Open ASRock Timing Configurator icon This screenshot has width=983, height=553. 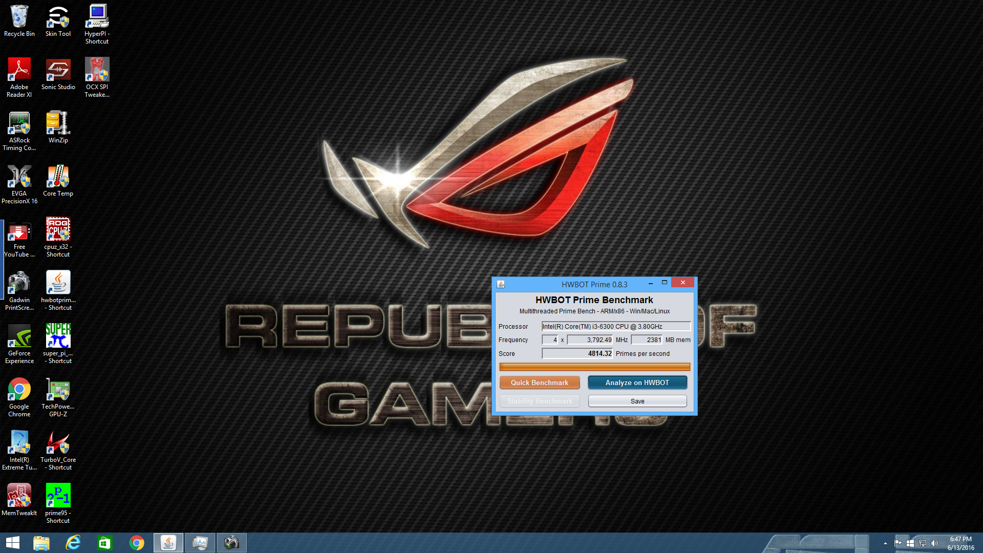[x=19, y=131]
